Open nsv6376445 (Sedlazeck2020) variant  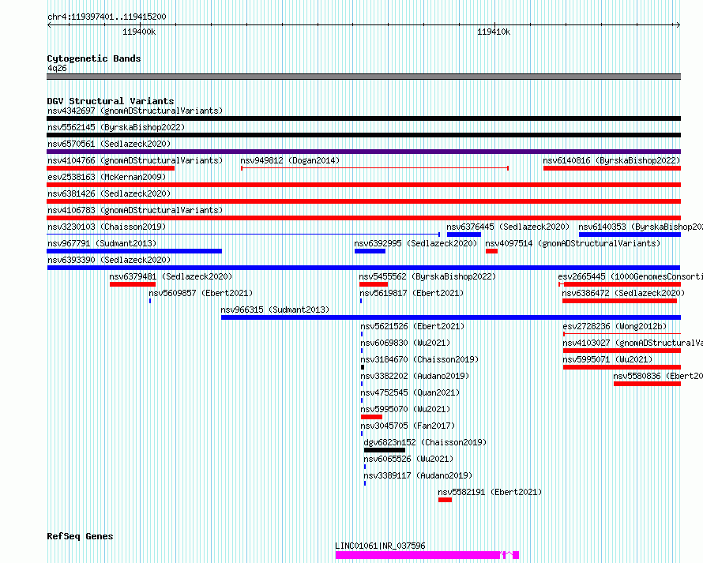point(508,227)
